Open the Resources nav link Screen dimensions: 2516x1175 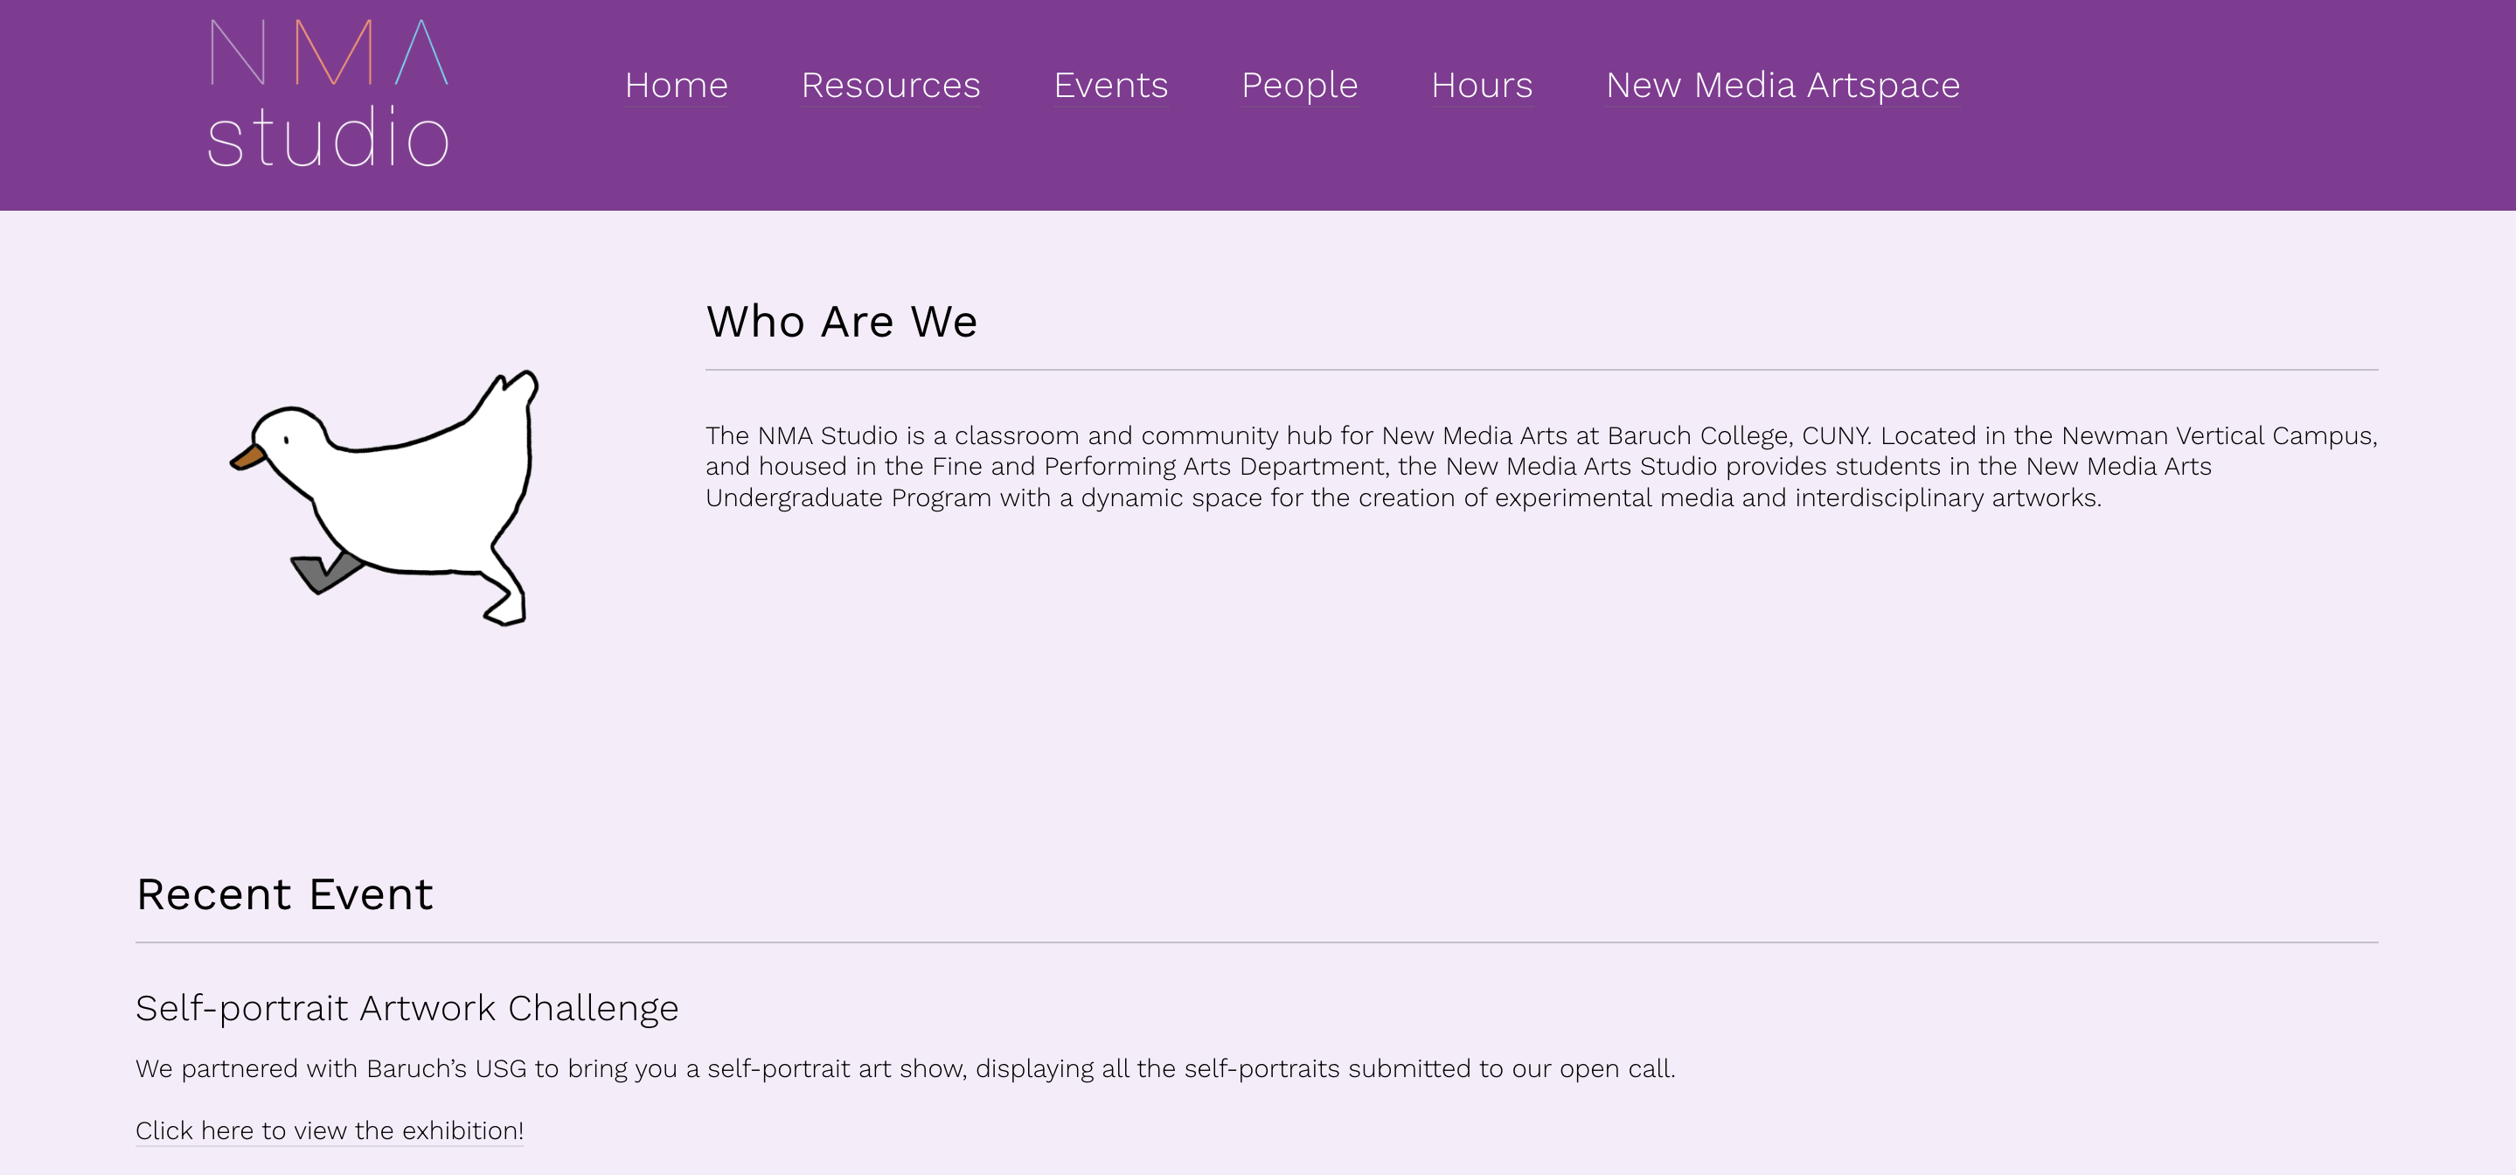(x=890, y=85)
